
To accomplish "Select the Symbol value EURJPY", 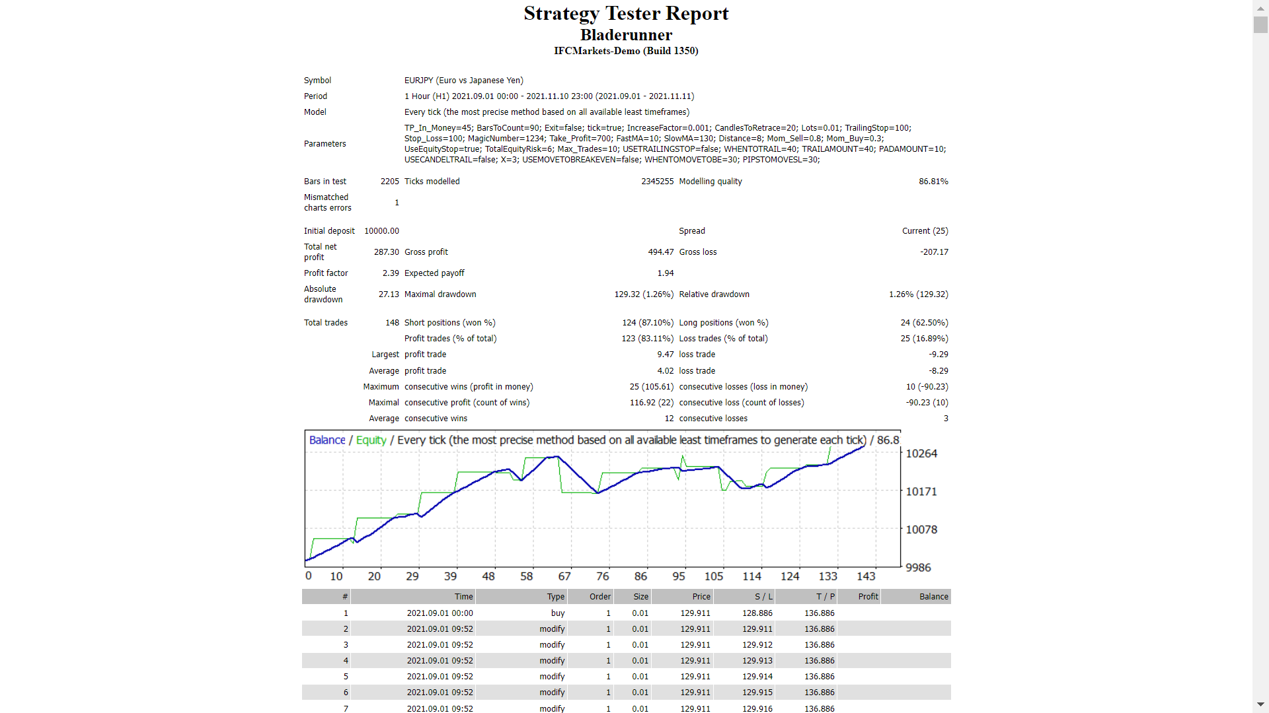I will (463, 80).
